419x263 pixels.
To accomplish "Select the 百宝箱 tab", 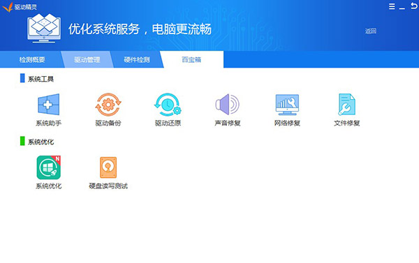I will (191, 59).
